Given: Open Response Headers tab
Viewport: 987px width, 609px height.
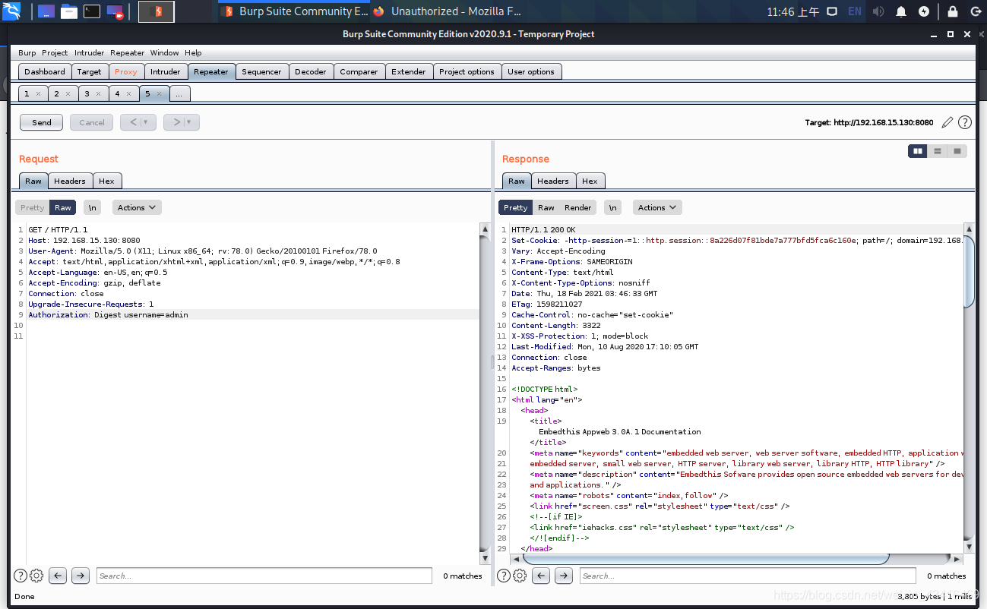Looking at the screenshot, I should (x=553, y=181).
